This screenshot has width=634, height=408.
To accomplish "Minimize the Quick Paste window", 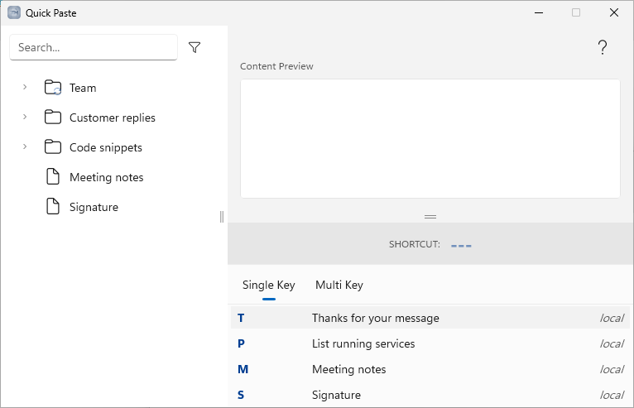I will pos(539,13).
